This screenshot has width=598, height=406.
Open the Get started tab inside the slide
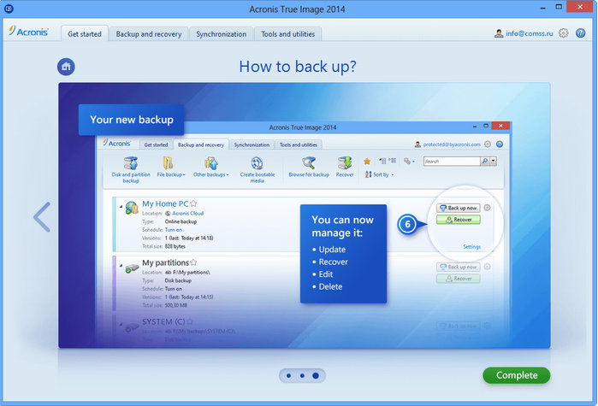156,144
